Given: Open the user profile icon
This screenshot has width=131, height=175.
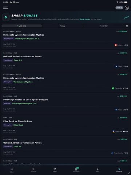Looking at the screenshot, I should click(x=127, y=8).
